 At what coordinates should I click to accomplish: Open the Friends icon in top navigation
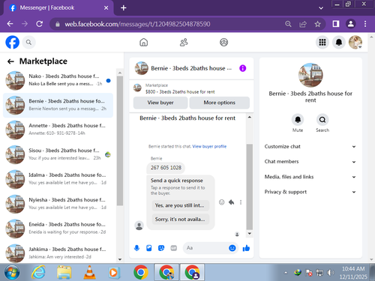pos(184,42)
